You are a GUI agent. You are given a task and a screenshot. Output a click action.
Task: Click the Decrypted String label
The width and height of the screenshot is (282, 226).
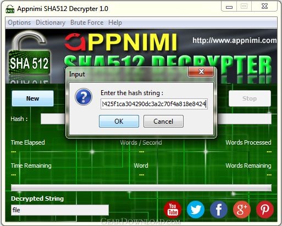pyautogui.click(x=37, y=199)
